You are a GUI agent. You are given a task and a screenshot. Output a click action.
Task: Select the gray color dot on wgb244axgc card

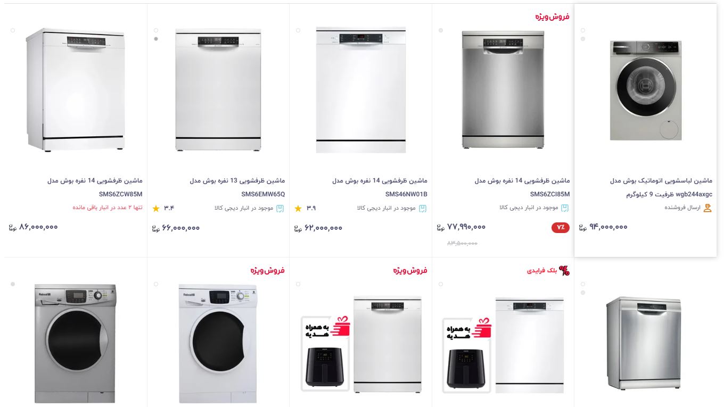[x=583, y=39]
